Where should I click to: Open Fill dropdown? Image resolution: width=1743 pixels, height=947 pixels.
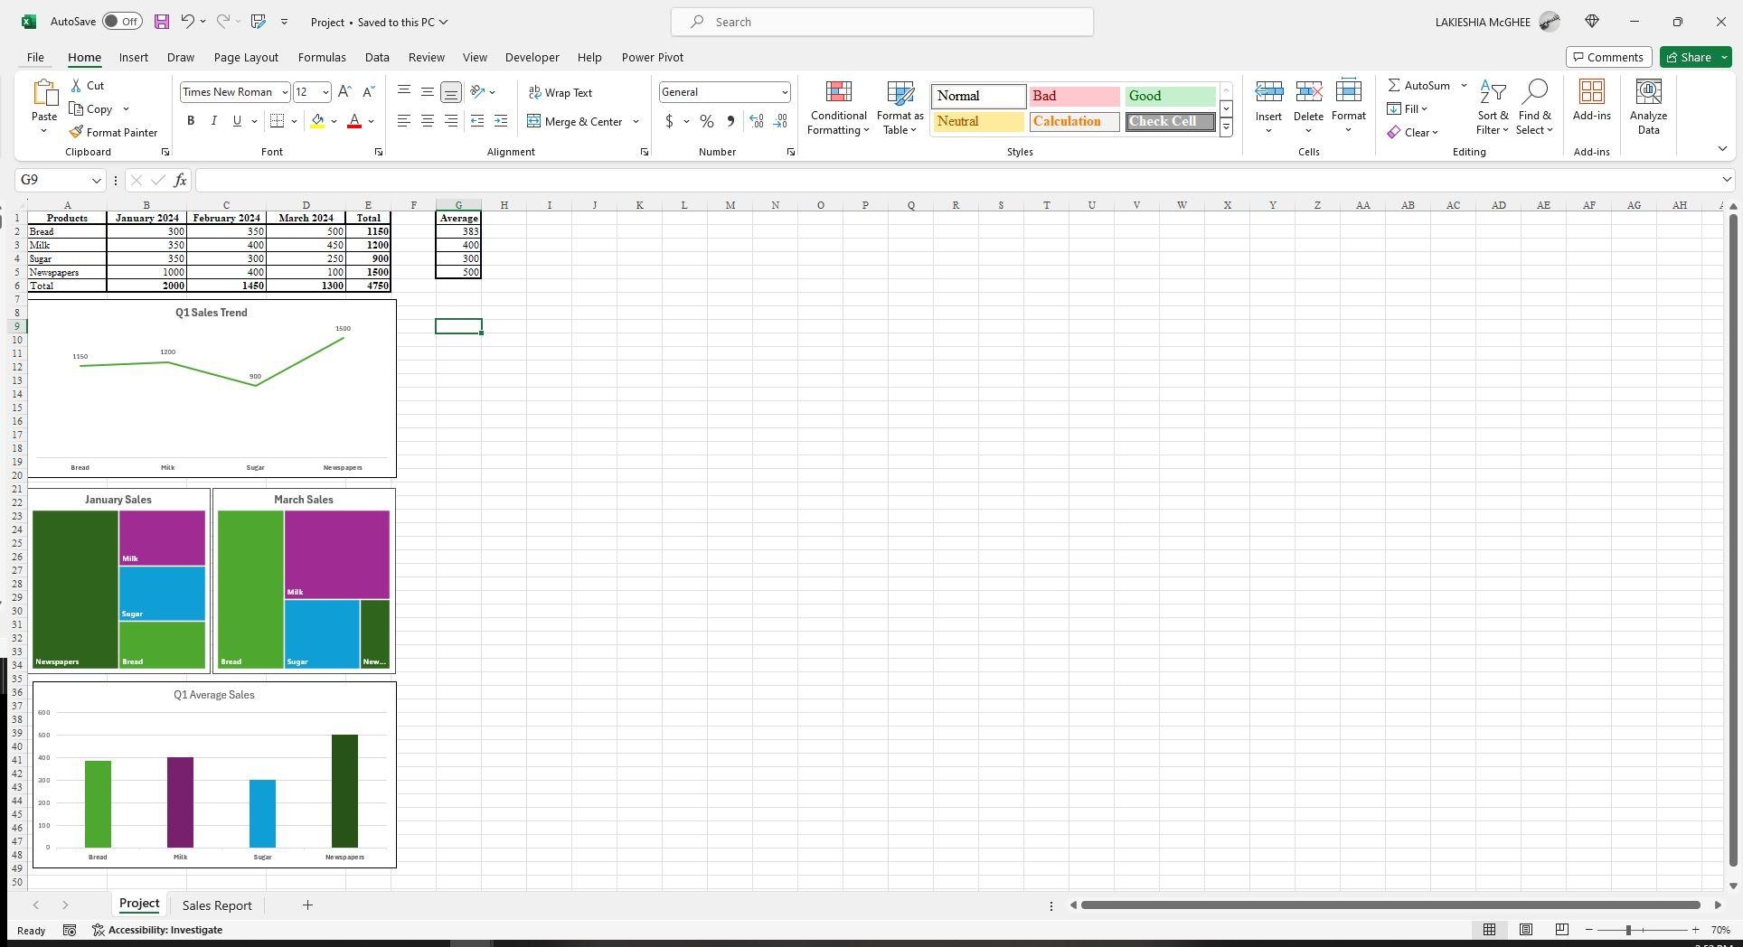(x=1408, y=109)
